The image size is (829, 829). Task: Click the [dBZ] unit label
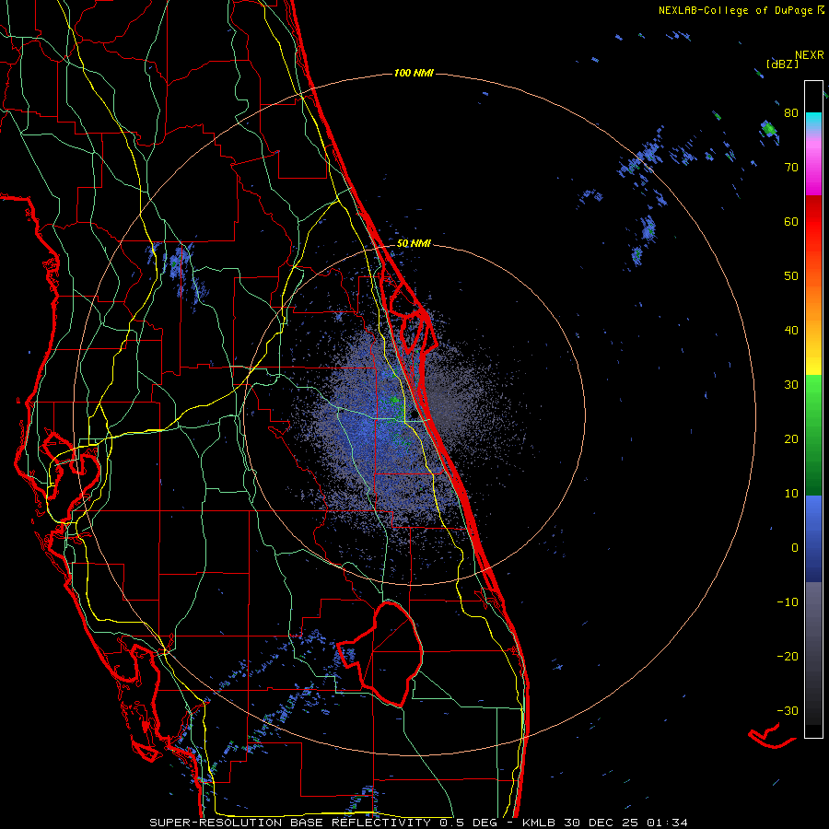click(x=782, y=64)
